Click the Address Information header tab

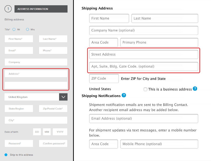tap(41, 9)
